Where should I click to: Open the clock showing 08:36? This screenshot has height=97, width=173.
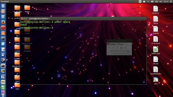click(166, 1)
